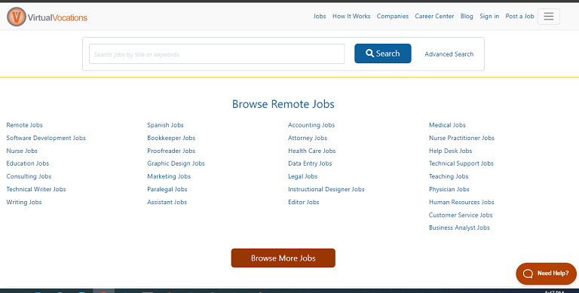Open the Remote Jobs link
The image size is (579, 293).
point(24,125)
